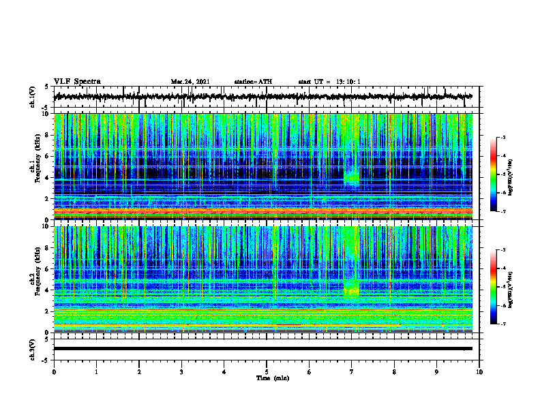Click the ch.2 spectrogram "6" kHz tick label
540x417 pixels.
tap(47, 269)
